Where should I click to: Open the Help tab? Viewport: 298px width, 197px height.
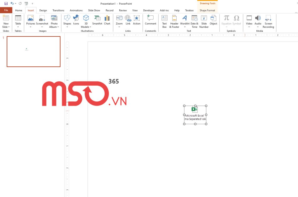pos(177,10)
